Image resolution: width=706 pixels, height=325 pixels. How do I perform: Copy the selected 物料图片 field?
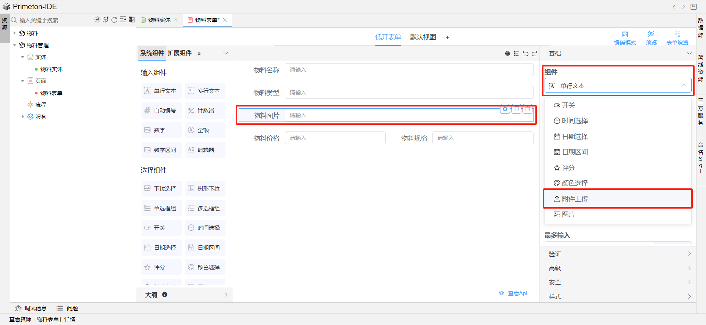point(516,109)
